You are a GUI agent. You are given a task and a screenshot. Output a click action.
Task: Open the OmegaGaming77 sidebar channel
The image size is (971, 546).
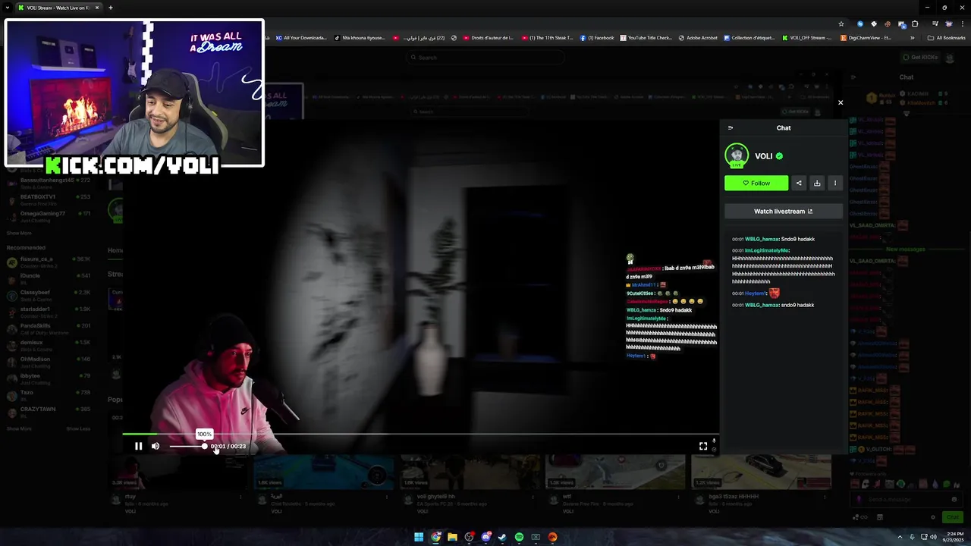point(49,216)
